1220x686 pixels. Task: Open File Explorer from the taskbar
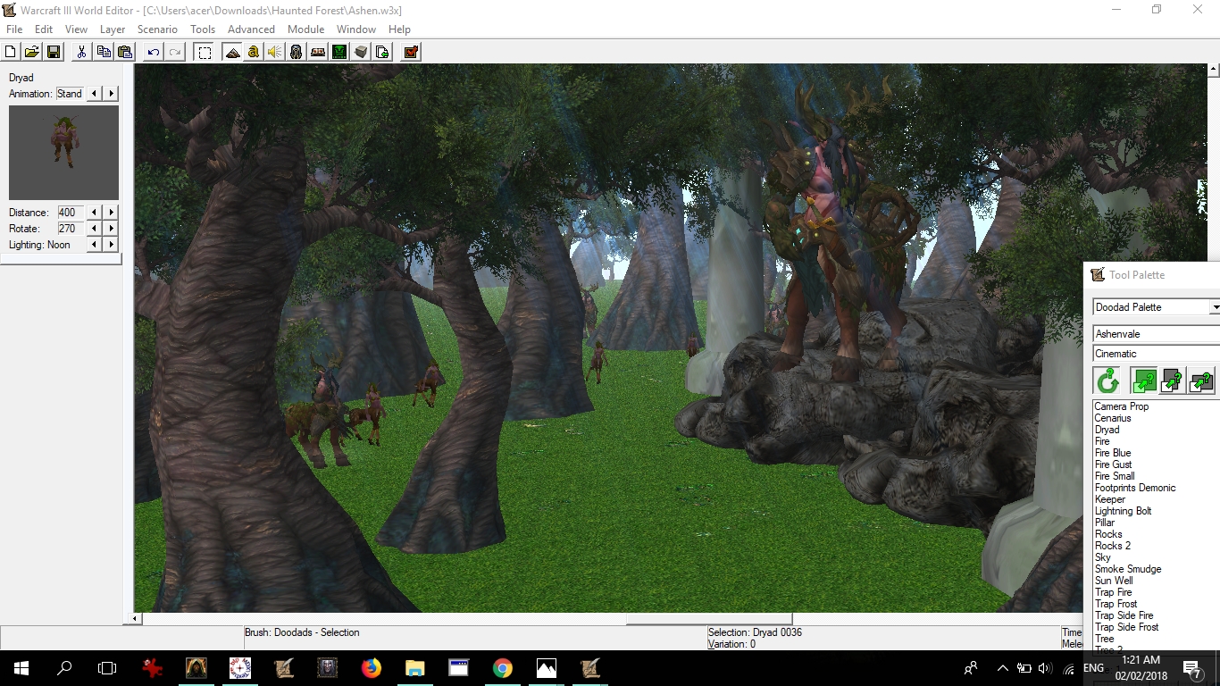pyautogui.click(x=414, y=667)
